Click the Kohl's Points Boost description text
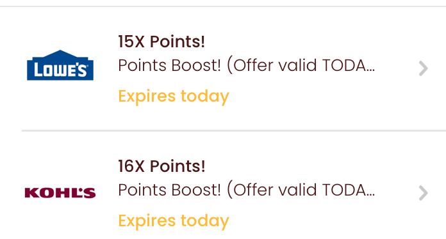Image resolution: width=446 pixels, height=239 pixels. [246, 190]
